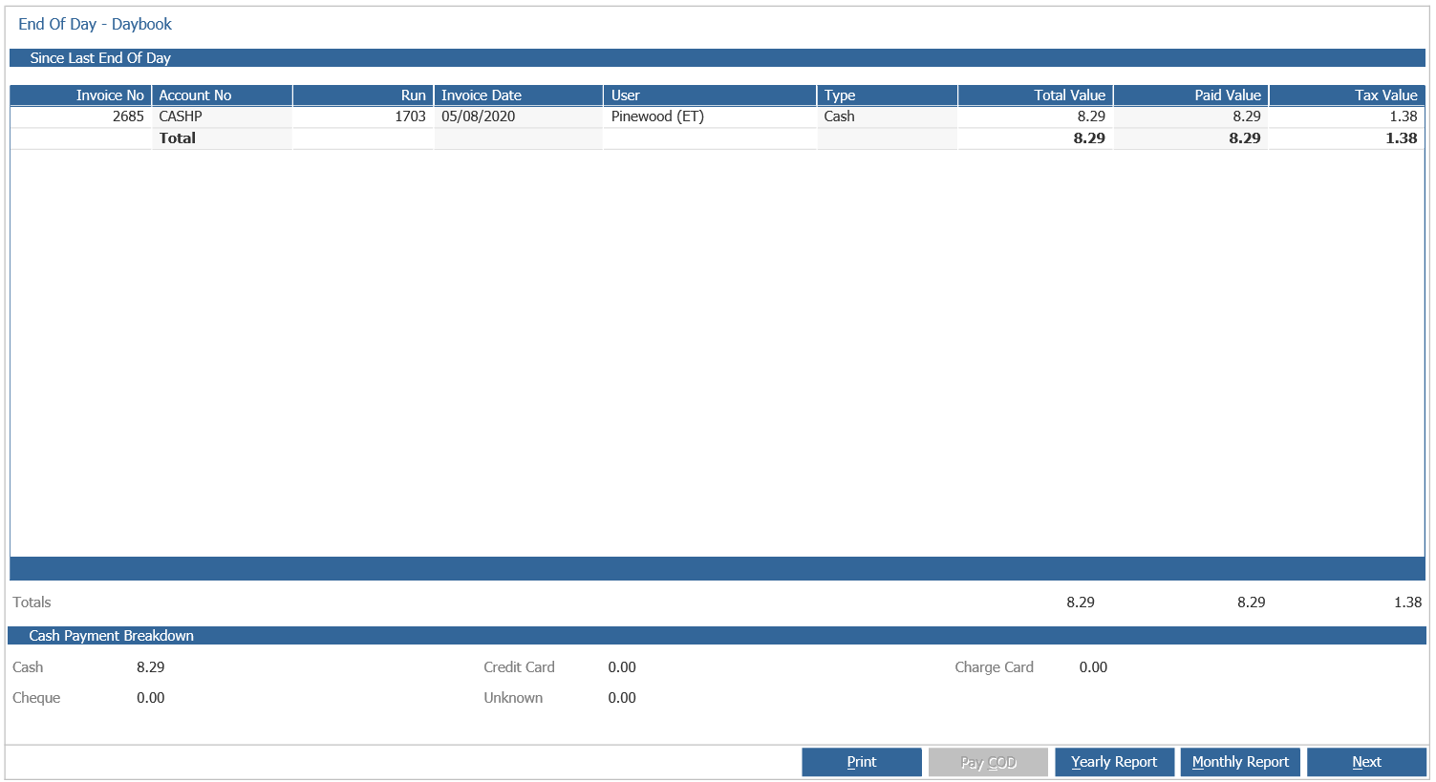Click the Run column header
This screenshot has height=782, width=1436.
(363, 95)
